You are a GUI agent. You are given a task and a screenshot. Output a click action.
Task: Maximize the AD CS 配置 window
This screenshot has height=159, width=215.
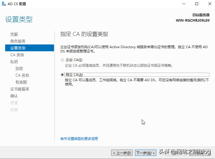coord(197,4)
